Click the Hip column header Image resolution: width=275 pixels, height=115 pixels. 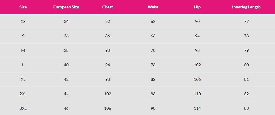coord(197,7)
